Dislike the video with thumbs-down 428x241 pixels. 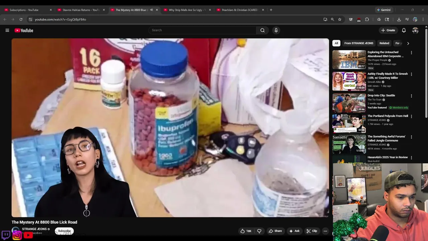pyautogui.click(x=259, y=231)
